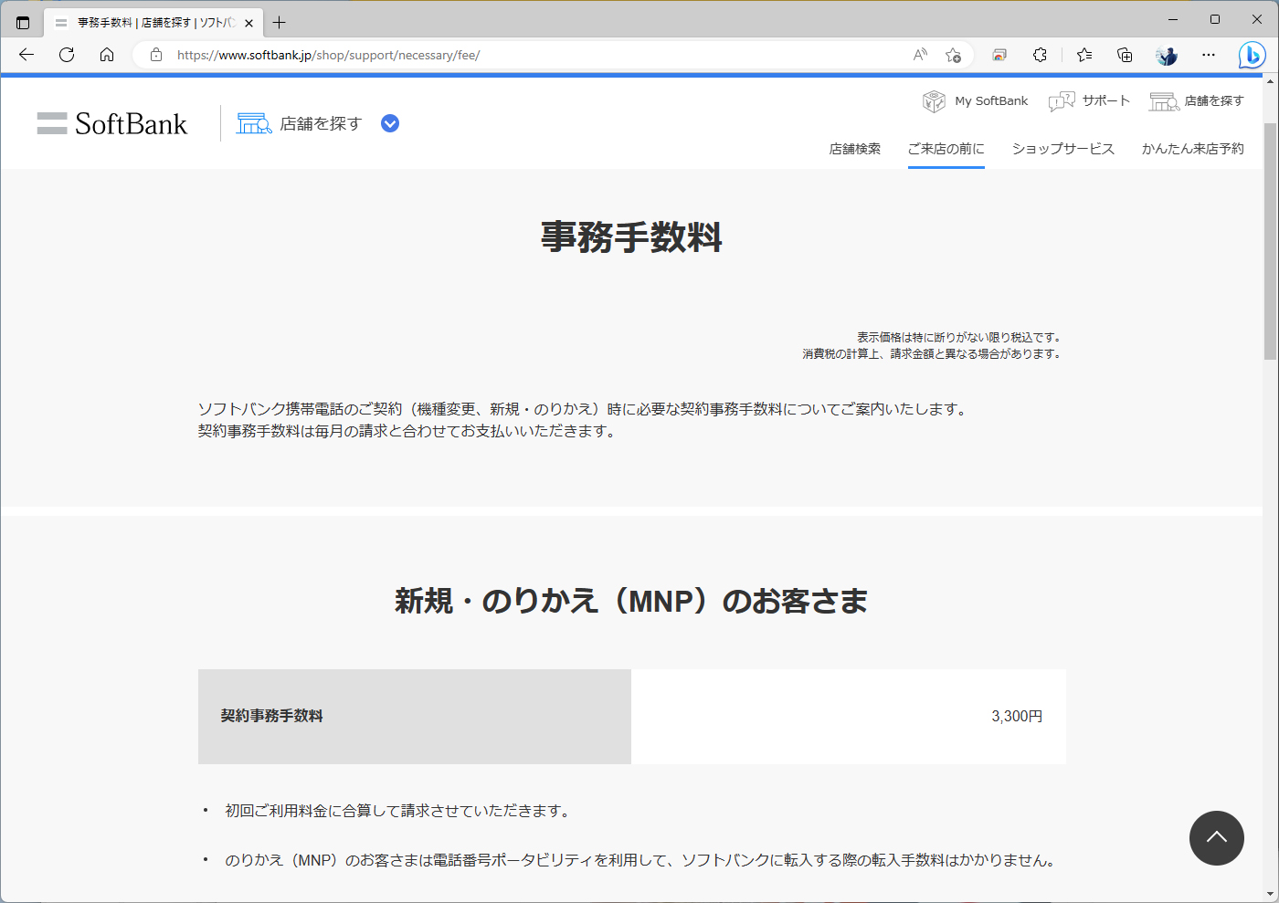
Task: Close the 事務手数料 browser tab
Action: pyautogui.click(x=249, y=23)
